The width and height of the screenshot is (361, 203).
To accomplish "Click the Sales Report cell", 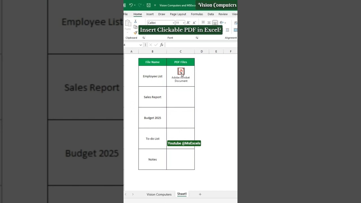I will coord(153,97).
